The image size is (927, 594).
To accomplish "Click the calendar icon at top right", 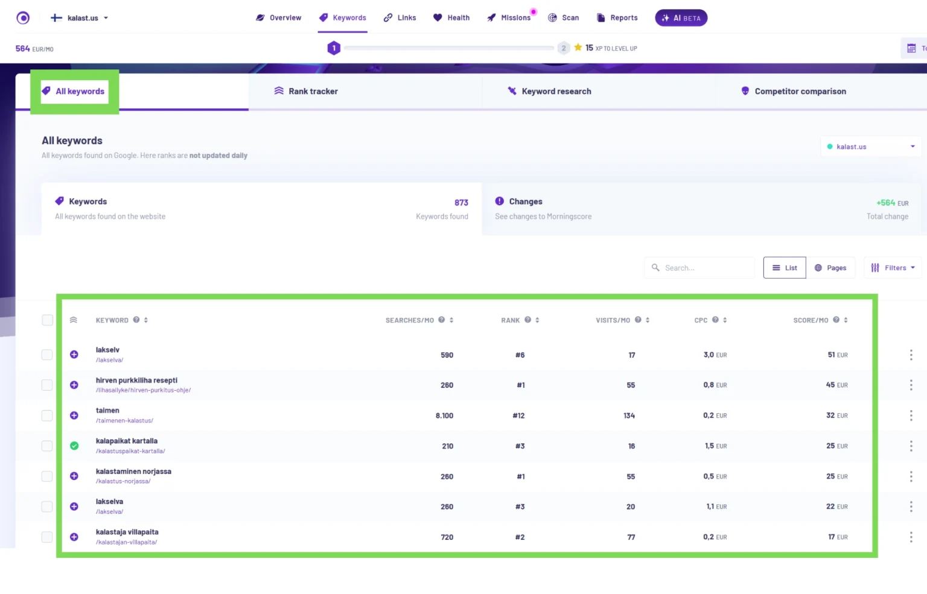I will (x=911, y=48).
